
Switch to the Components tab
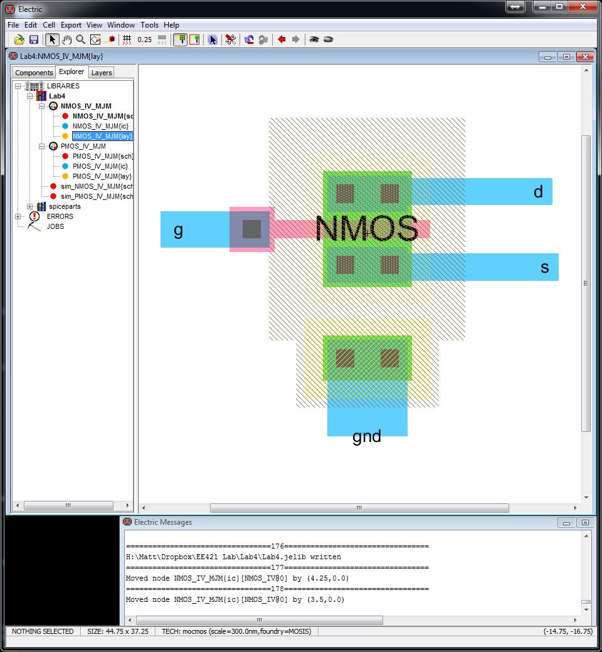(x=34, y=72)
